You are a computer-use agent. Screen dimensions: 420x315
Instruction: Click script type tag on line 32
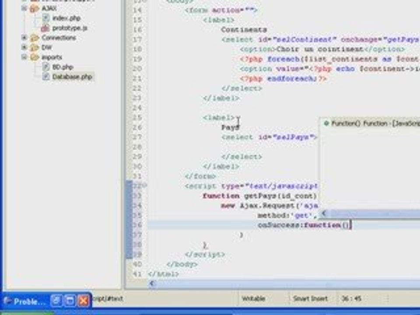pyautogui.click(x=251, y=186)
